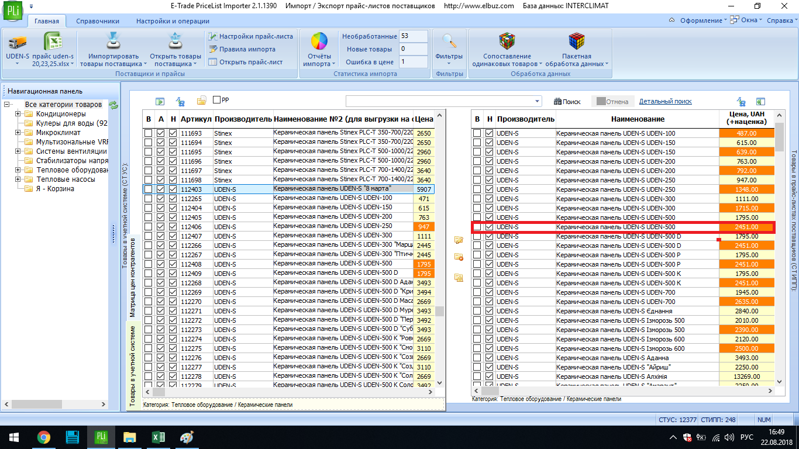Uncheck the А box for article 112406
Viewport: 799px width, 449px height.
pyautogui.click(x=161, y=227)
